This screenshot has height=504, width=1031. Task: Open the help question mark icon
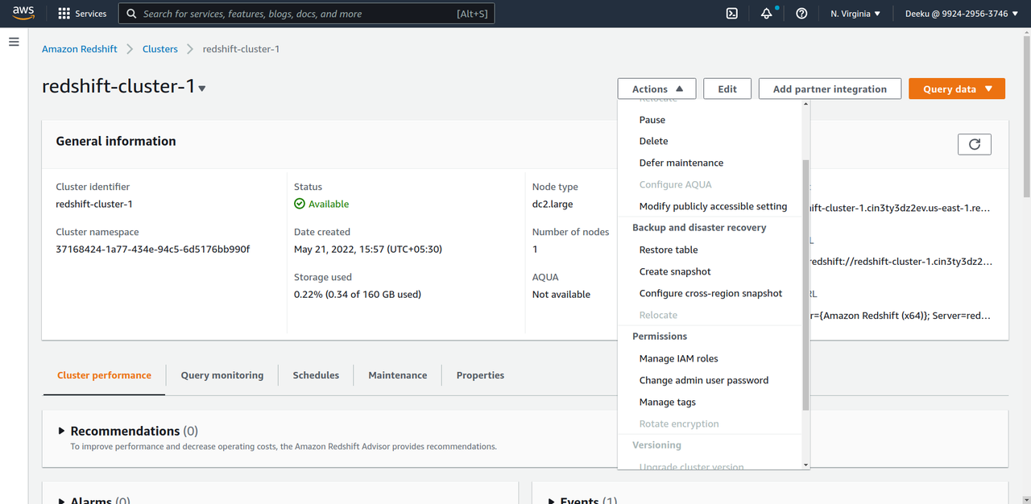click(x=801, y=14)
